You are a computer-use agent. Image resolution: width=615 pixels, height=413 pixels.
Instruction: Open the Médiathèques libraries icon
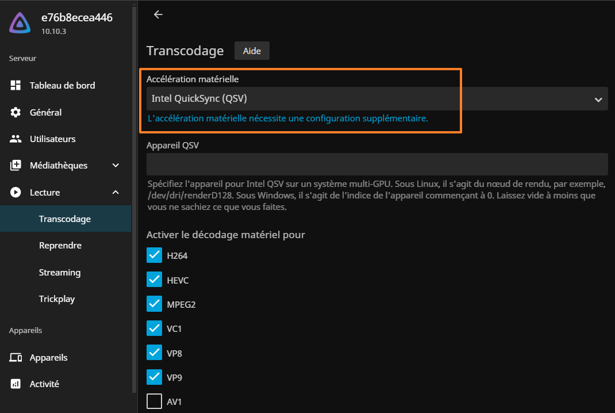[x=16, y=165]
